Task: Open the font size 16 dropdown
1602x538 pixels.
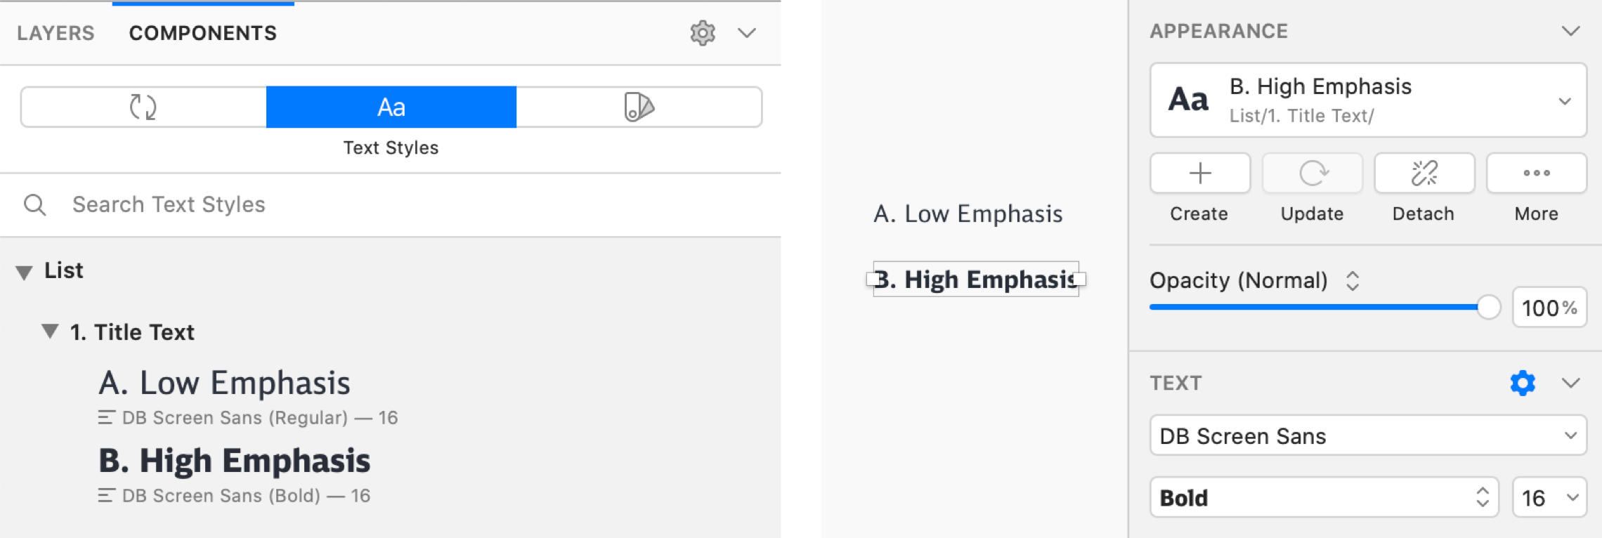Action: click(x=1549, y=498)
